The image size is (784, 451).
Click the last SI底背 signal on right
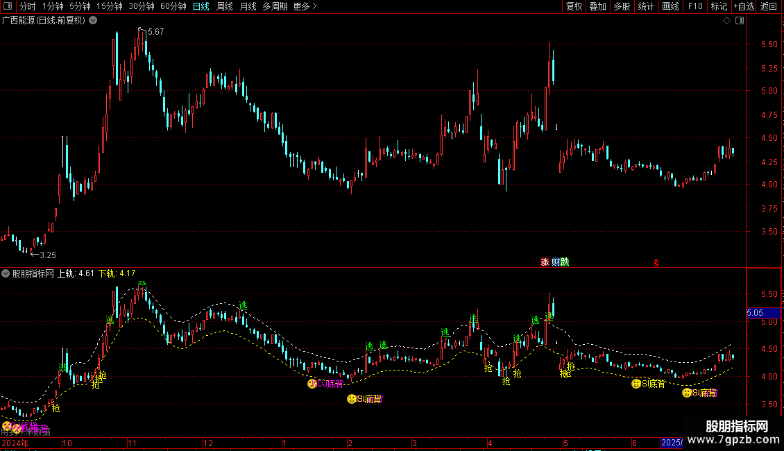click(x=700, y=393)
